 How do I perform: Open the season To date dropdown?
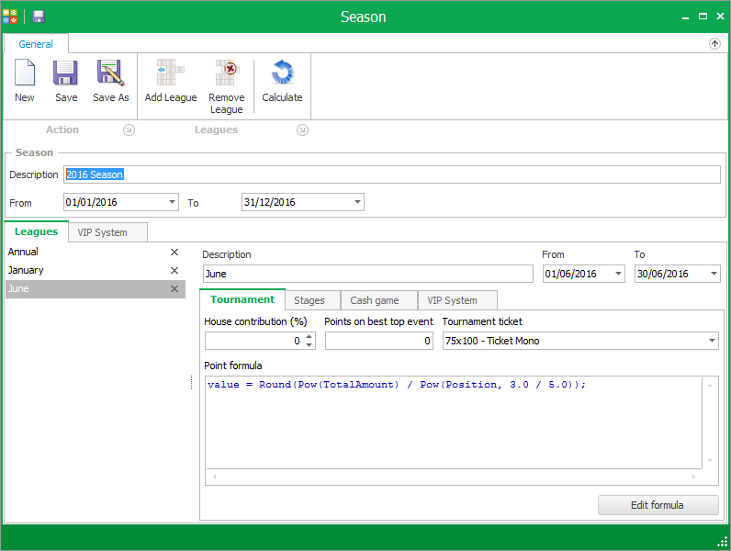(x=357, y=202)
